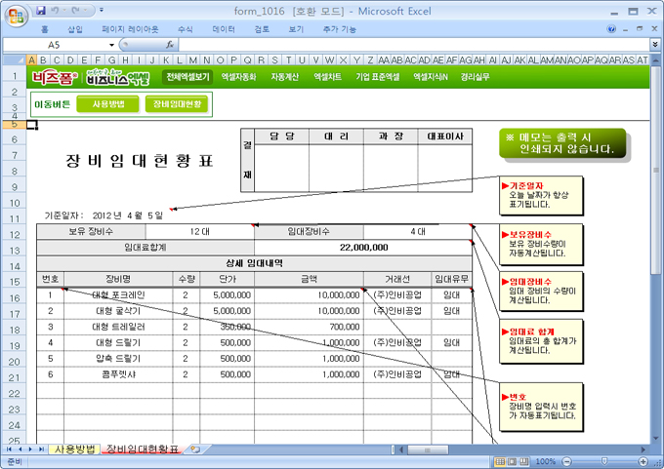Select the column A header
The height and width of the screenshot is (469, 664).
point(31,60)
